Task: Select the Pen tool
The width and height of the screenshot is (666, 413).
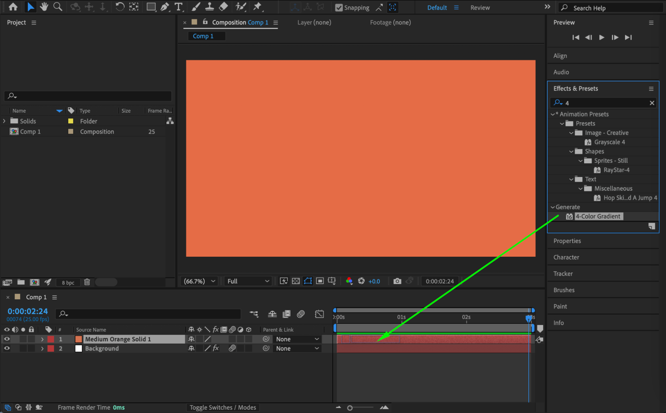Action: (x=165, y=7)
